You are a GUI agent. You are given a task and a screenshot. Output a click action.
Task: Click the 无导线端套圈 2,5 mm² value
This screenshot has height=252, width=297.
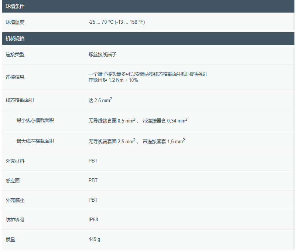(x=111, y=141)
